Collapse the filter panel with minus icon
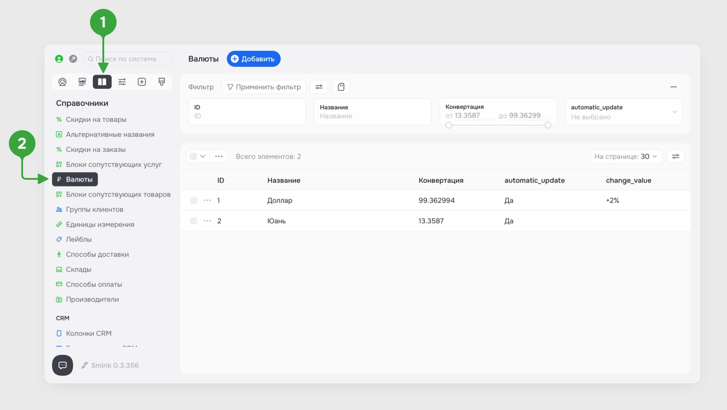The height and width of the screenshot is (410, 727). 674,87
